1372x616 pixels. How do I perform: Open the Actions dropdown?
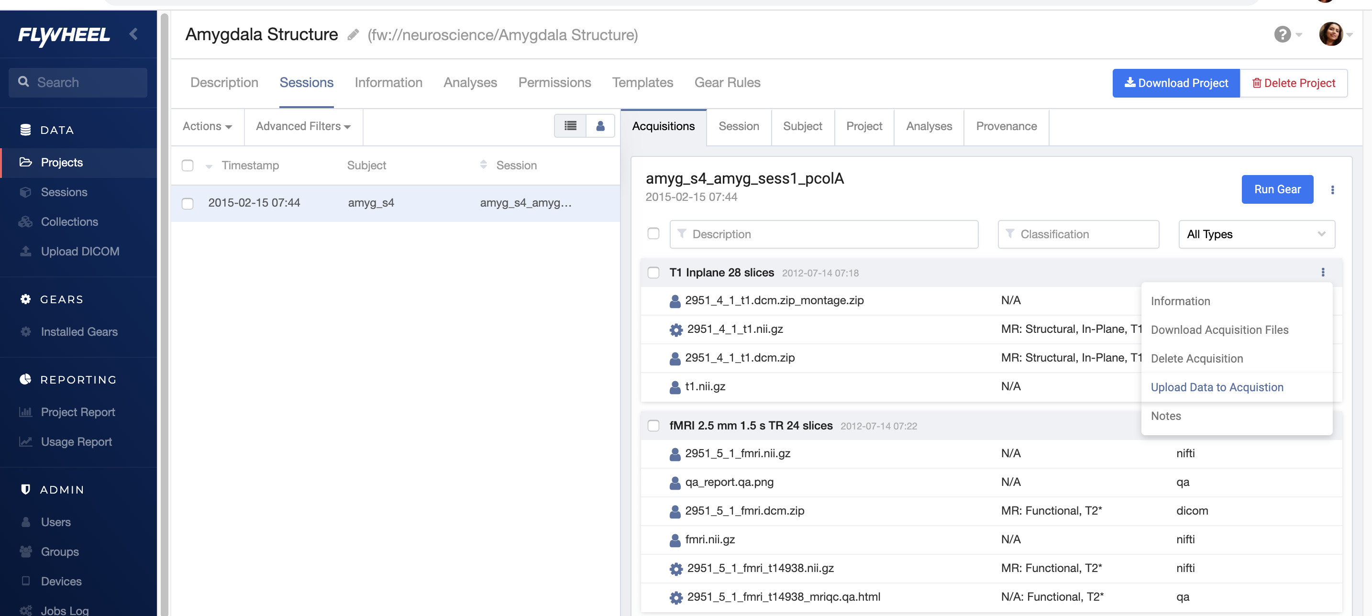tap(207, 127)
